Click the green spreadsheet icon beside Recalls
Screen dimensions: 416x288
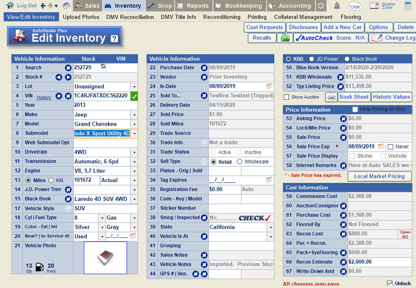(285, 38)
